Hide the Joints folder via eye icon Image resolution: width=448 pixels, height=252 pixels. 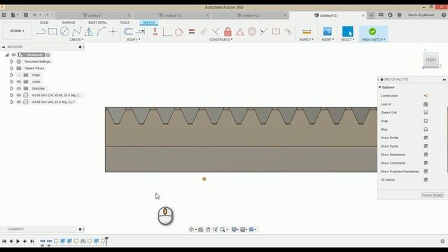tap(19, 82)
